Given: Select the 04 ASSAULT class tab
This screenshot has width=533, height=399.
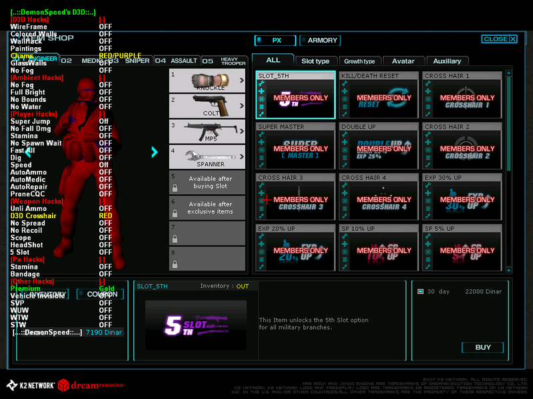Looking at the screenshot, I should pyautogui.click(x=177, y=61).
